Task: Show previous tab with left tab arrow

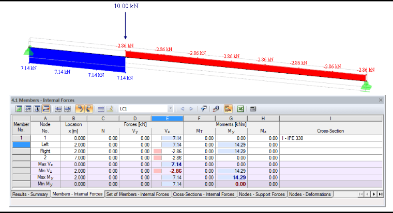Action: (x=367, y=194)
